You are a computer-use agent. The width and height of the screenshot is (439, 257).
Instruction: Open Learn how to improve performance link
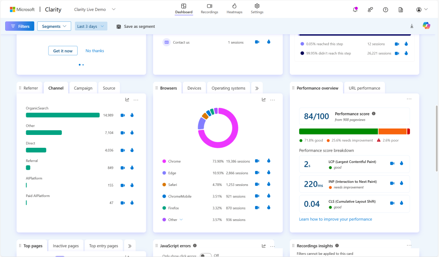[x=335, y=219]
